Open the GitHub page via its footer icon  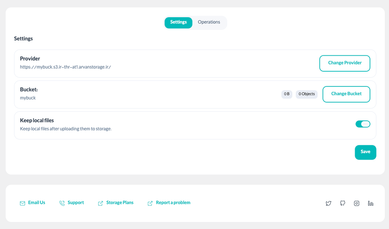(x=342, y=203)
